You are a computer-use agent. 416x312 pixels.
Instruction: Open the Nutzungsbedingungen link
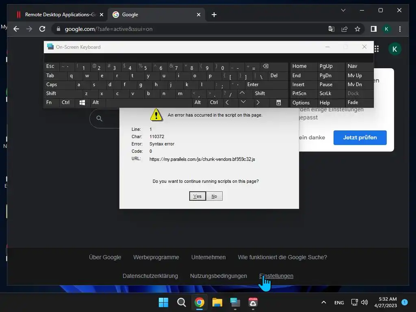[x=218, y=276]
